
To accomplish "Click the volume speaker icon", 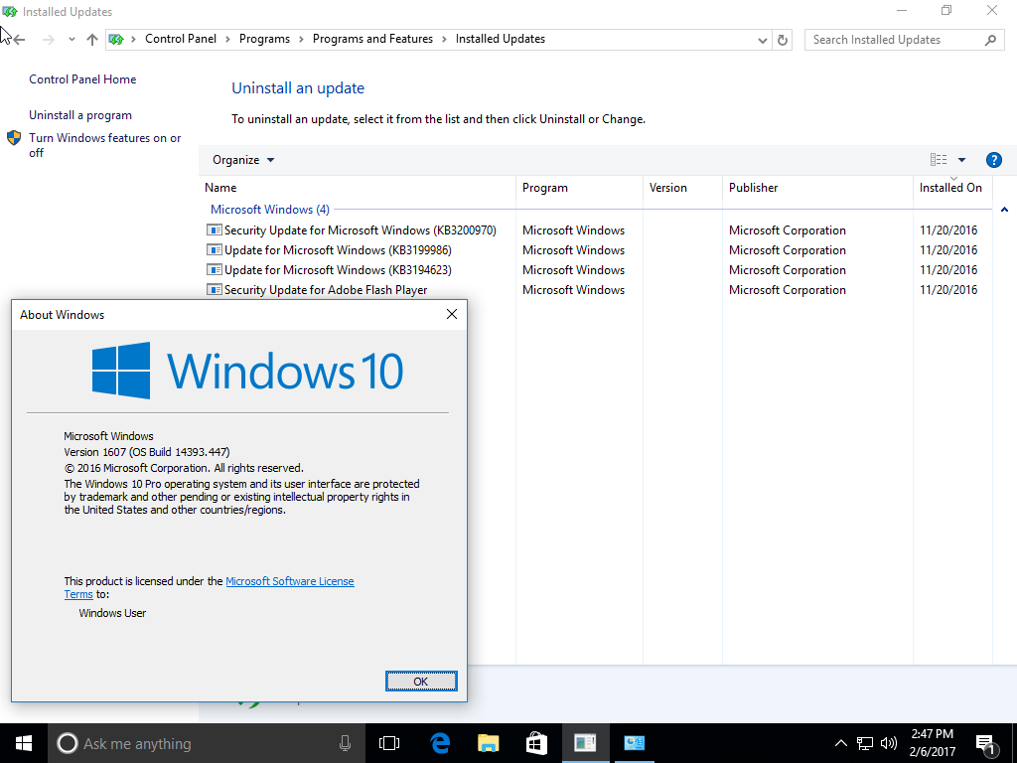I will click(889, 743).
